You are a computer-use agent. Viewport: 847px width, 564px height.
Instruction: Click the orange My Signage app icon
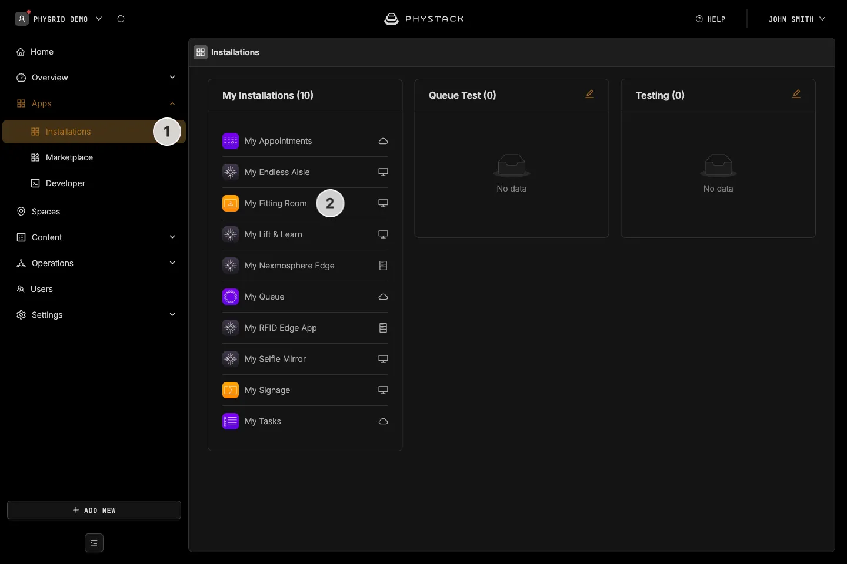coord(231,390)
